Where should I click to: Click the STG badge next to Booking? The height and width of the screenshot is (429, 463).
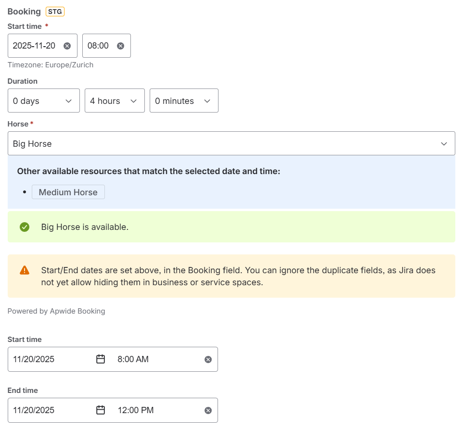point(55,12)
